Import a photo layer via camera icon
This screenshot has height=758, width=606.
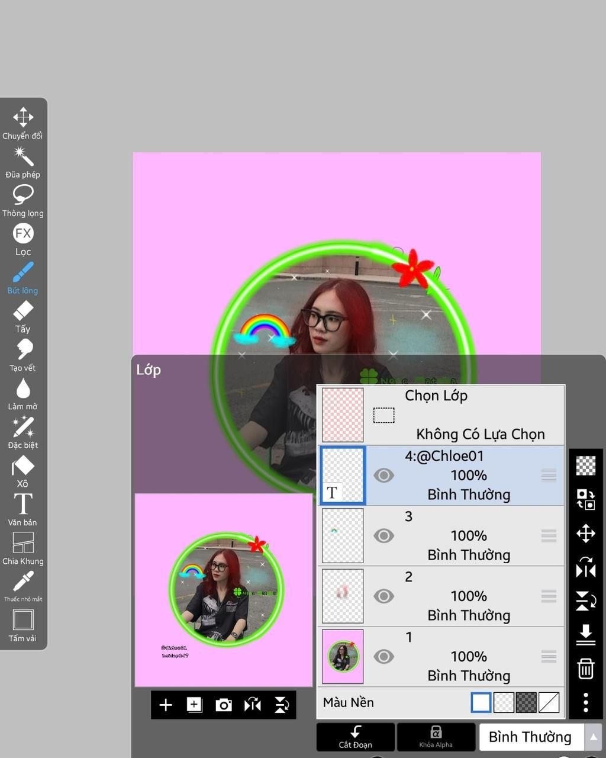coord(224,705)
